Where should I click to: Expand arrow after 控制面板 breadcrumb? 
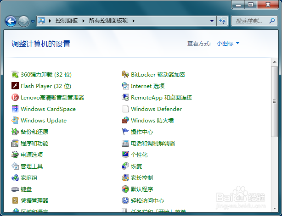[84, 21]
